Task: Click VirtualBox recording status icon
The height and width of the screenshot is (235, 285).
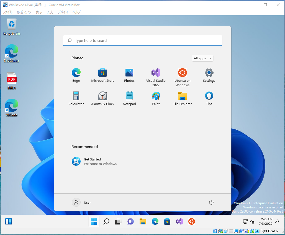Action: tap(242, 231)
